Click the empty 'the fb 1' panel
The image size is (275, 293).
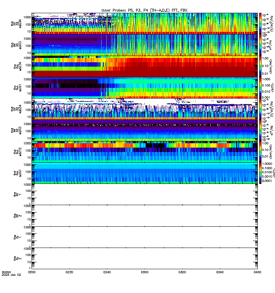point(144,237)
